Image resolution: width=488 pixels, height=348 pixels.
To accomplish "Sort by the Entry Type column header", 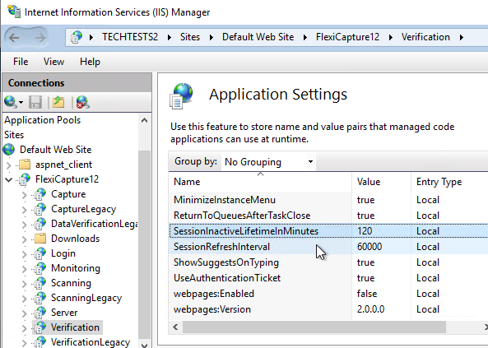I will pyautogui.click(x=449, y=182).
